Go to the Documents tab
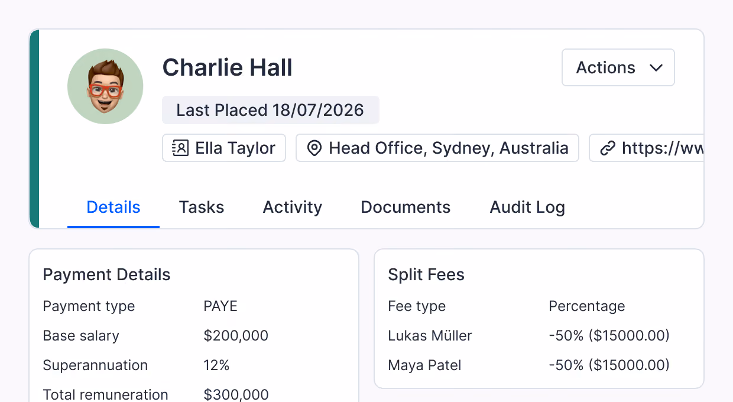 tap(406, 208)
